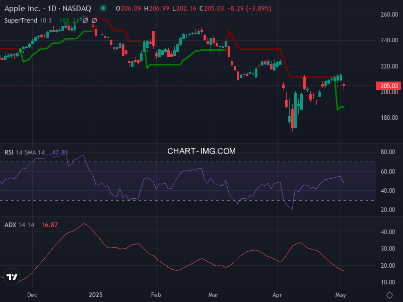Click the RSI 60.00 axis label

point(388,171)
